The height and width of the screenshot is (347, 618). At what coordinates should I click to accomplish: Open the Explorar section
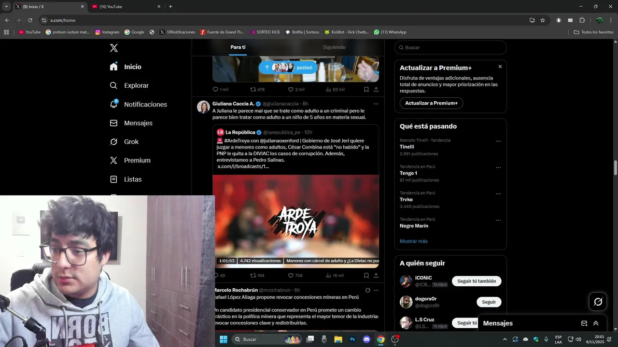(129, 85)
